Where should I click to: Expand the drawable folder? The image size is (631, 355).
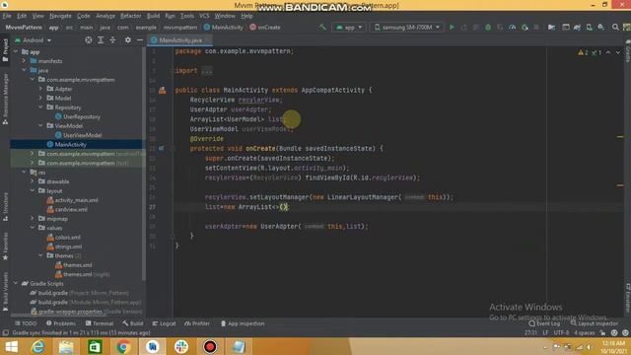click(33, 181)
